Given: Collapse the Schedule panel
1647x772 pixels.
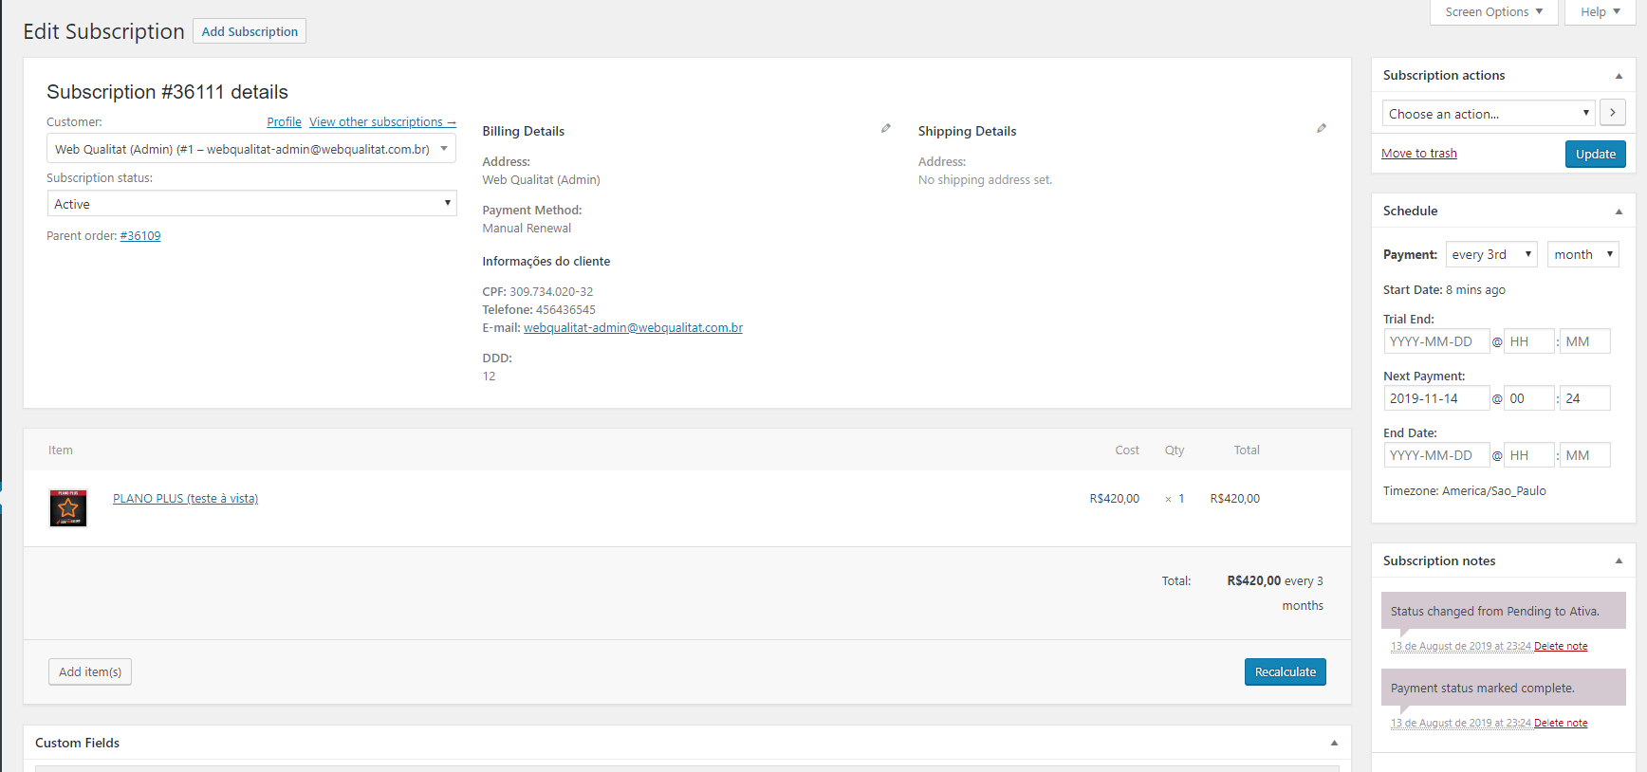Looking at the screenshot, I should (1619, 211).
